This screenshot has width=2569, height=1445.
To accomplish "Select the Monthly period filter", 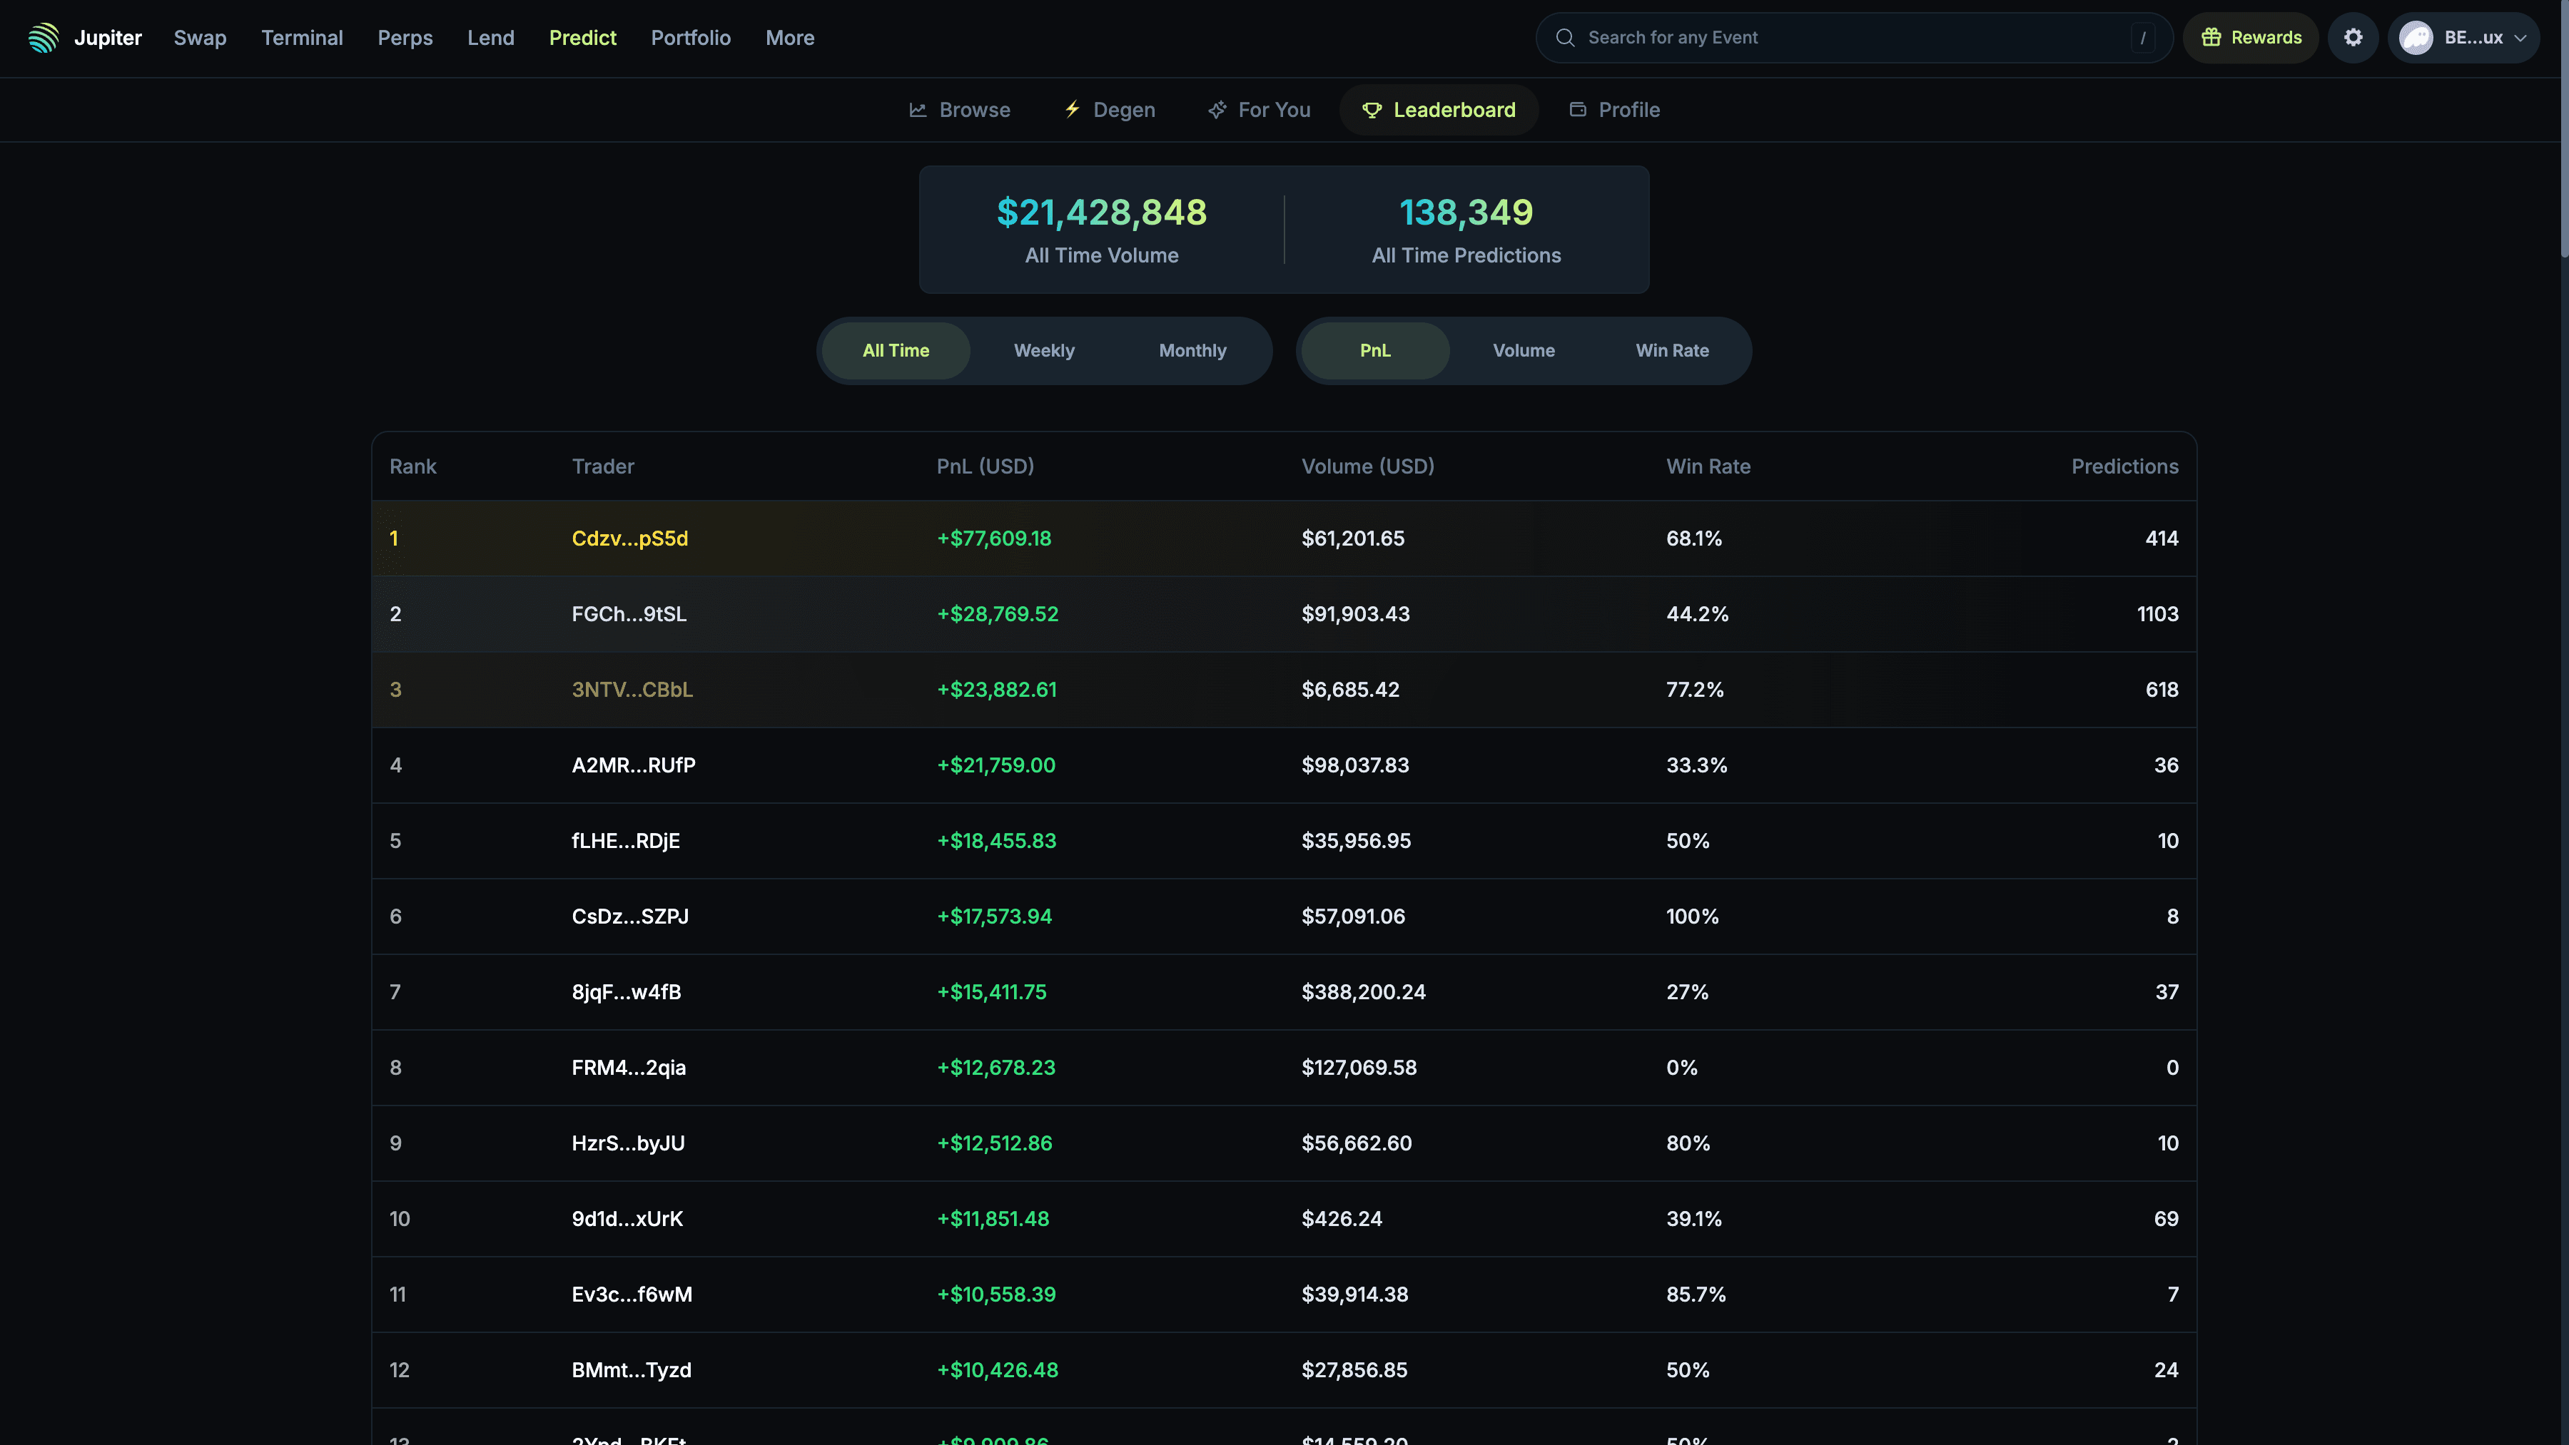I will [1192, 351].
